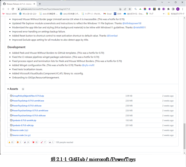Download Source code (tar.gz)
Screen dimensions: 186x167
(21, 135)
